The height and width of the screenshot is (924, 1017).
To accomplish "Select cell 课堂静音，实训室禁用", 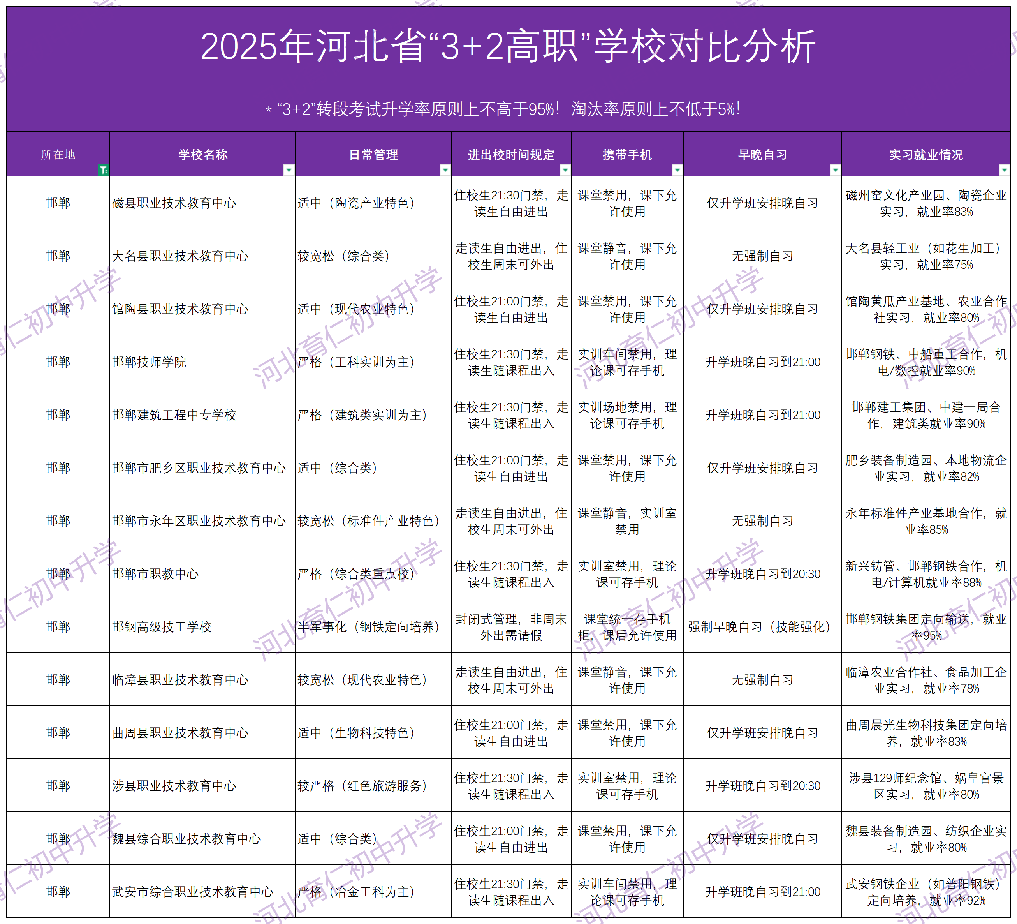I will [628, 521].
